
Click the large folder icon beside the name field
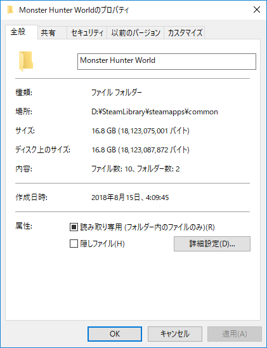(x=26, y=61)
